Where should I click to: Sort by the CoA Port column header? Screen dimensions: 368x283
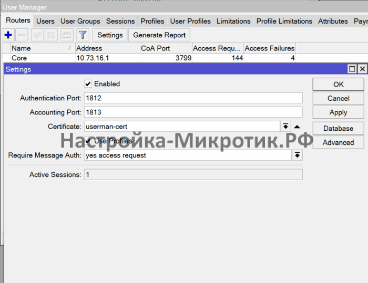click(x=166, y=48)
